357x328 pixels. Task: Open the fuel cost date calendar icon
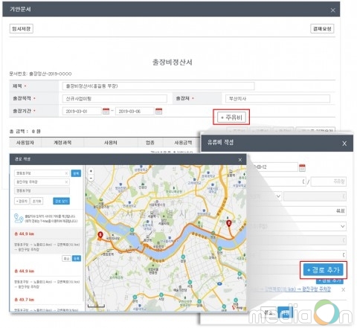pyautogui.click(x=302, y=167)
